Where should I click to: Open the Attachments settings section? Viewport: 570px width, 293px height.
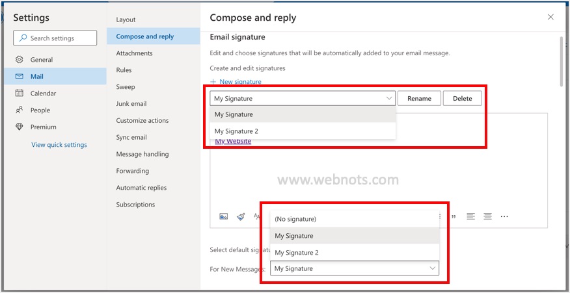pos(134,53)
